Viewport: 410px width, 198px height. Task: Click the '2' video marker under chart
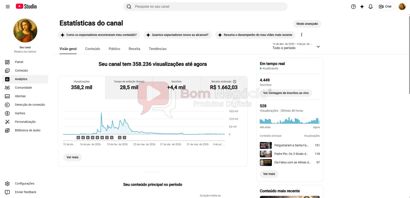[x=125, y=138]
